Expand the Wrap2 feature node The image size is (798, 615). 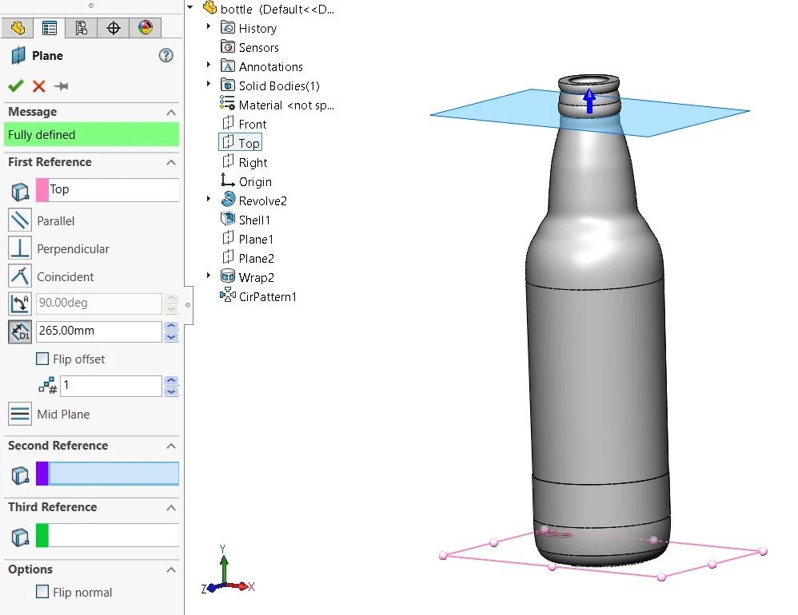click(x=208, y=276)
